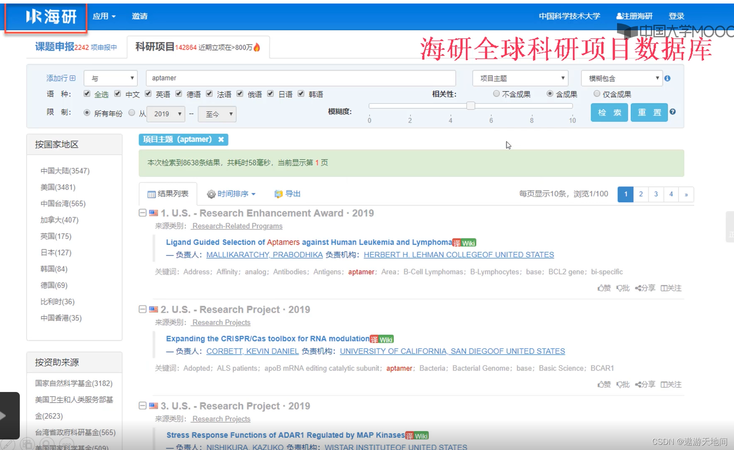Like result 1 with the 赞 icon
734x450 pixels.
604,288
